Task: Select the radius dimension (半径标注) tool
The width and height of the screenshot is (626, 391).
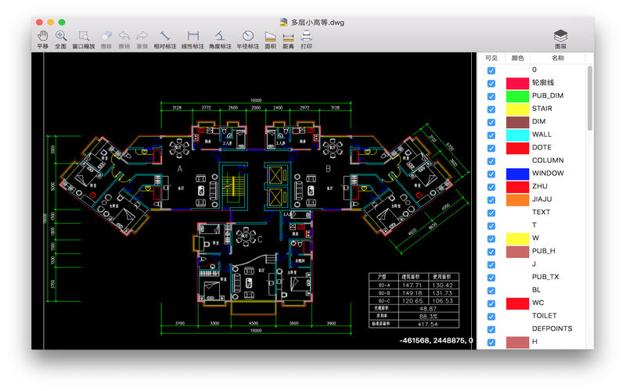Action: (x=248, y=40)
